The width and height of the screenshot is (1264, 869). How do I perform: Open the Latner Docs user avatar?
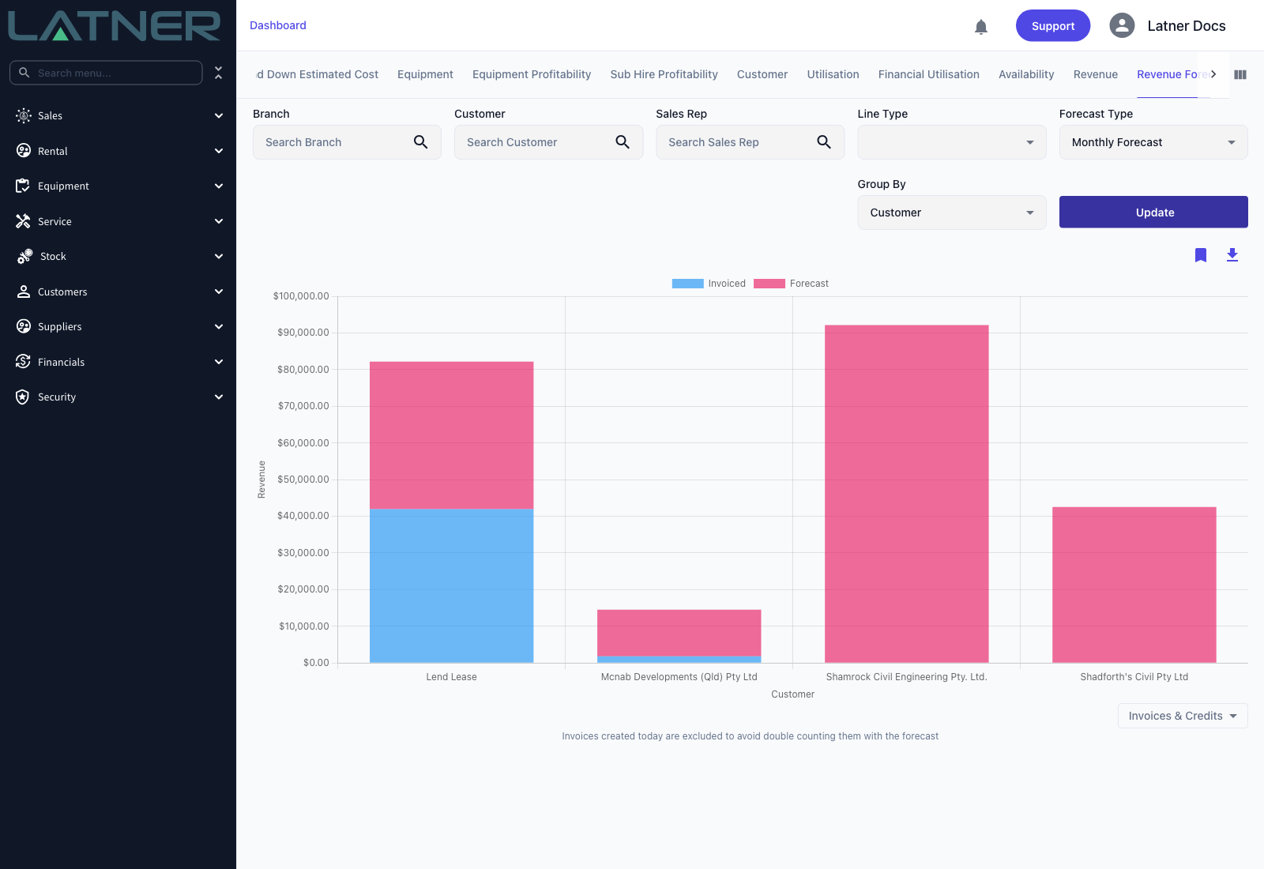[x=1122, y=25]
